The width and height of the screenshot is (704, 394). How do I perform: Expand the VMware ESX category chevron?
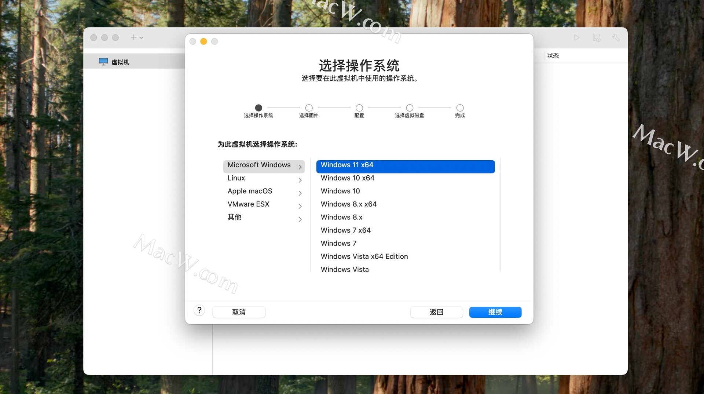pos(300,206)
